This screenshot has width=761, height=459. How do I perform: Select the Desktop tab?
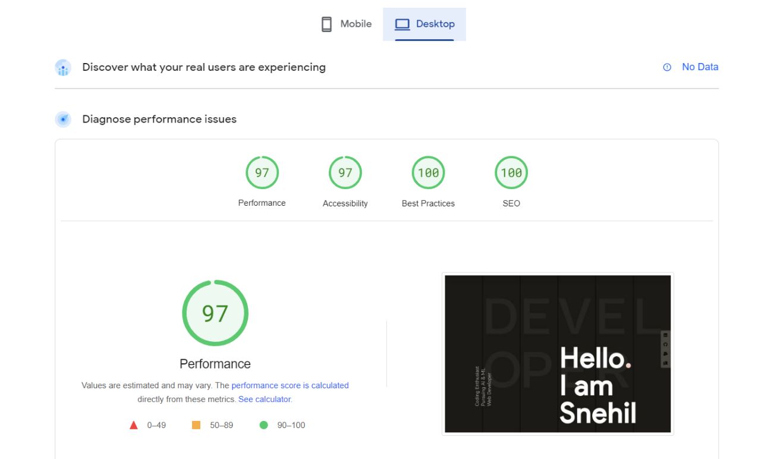pos(424,24)
